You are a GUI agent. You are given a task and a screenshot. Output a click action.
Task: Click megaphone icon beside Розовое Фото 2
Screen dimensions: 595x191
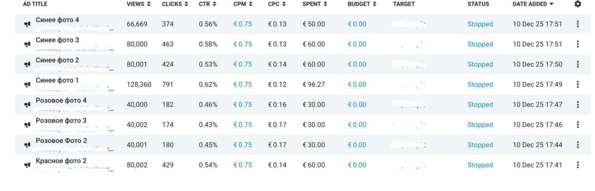[x=27, y=145]
